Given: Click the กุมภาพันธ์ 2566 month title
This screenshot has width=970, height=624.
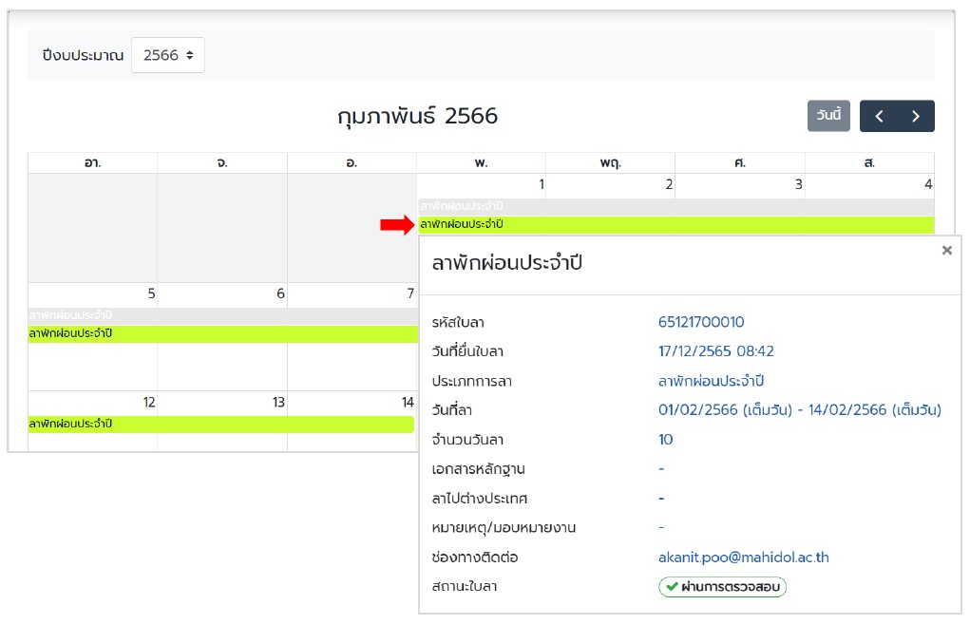Looking at the screenshot, I should point(417,116).
